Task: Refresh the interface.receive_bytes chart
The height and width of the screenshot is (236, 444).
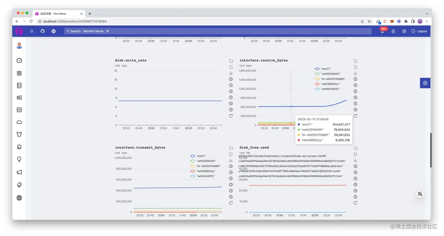Action: click(x=355, y=116)
